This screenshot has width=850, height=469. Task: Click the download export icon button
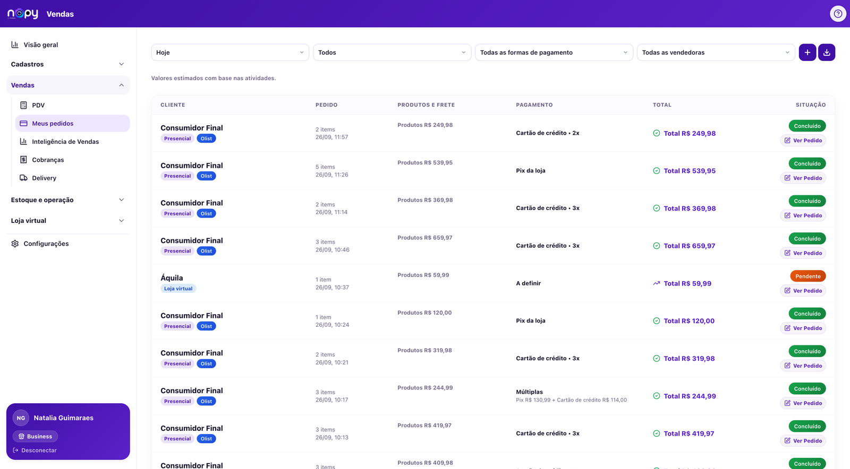[x=827, y=53]
